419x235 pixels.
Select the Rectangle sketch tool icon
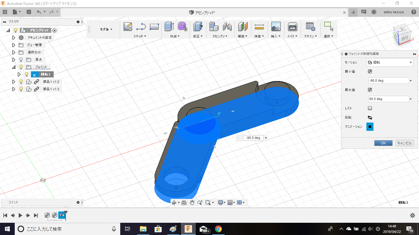click(x=154, y=27)
